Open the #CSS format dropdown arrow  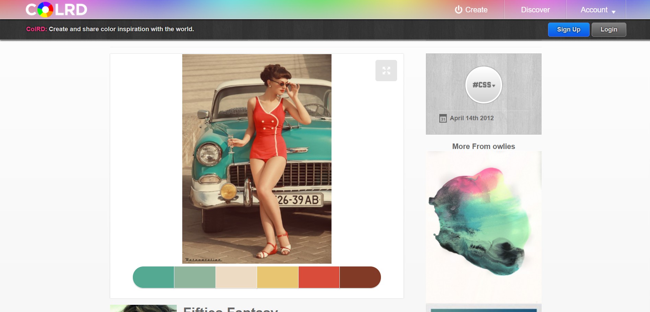(x=494, y=87)
